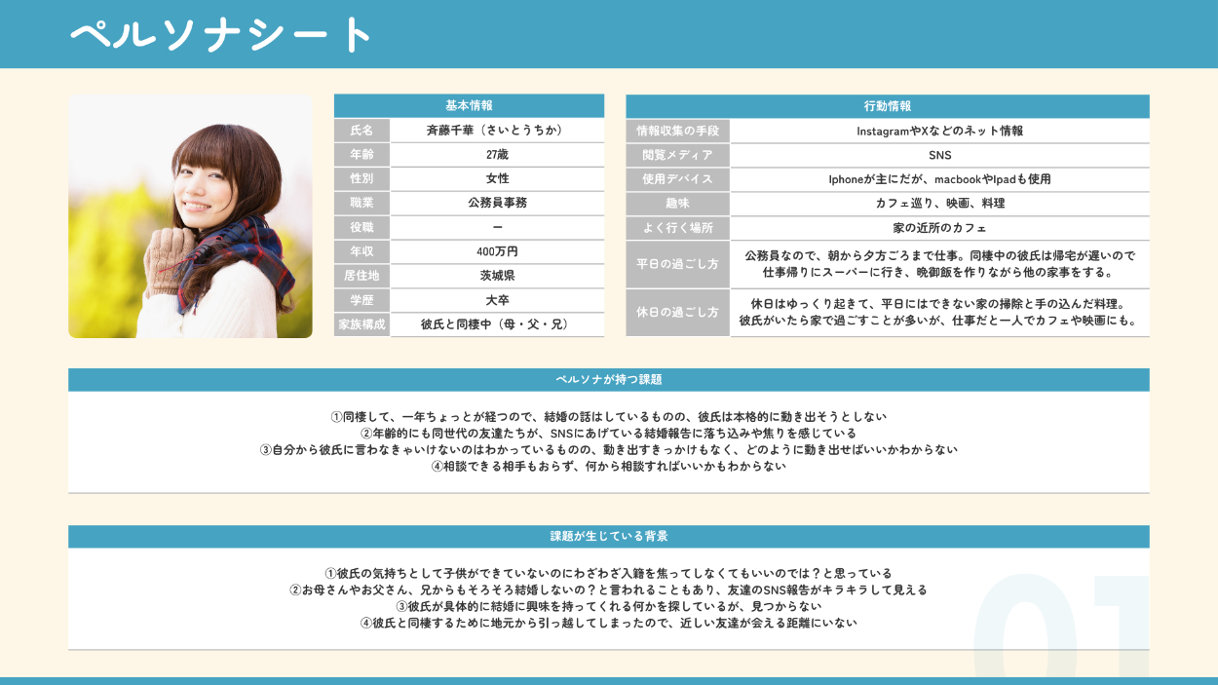Click the persona's portrait photo
1218x685 pixels.
[x=190, y=216]
